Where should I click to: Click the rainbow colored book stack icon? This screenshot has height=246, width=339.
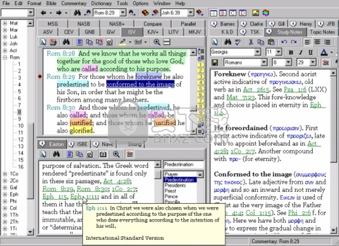point(266,13)
